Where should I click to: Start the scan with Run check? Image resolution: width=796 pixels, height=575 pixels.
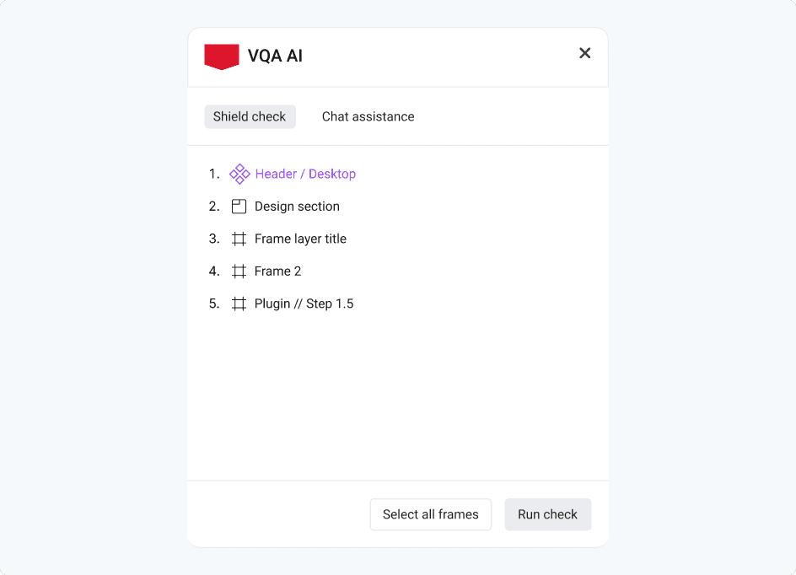tap(547, 514)
